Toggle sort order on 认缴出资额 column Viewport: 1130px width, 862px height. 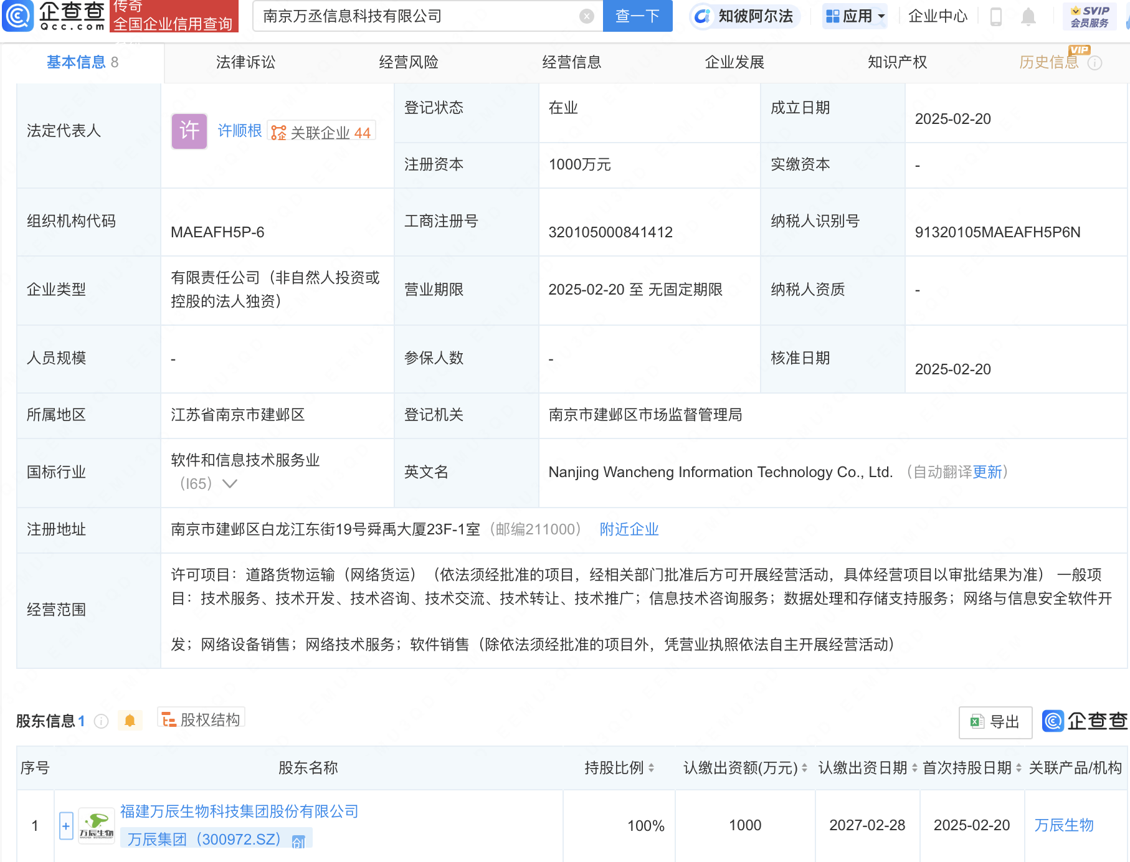[803, 768]
